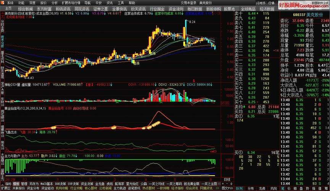Click the 指标 button in bottom toolbar

pyautogui.click(x=8, y=184)
